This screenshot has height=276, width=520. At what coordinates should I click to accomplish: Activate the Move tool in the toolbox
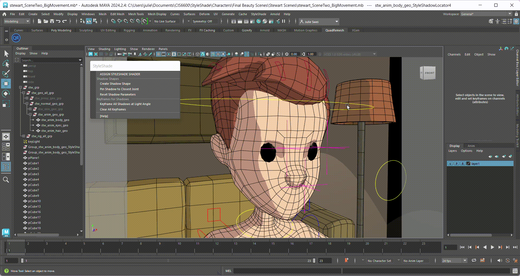pyautogui.click(x=6, y=84)
